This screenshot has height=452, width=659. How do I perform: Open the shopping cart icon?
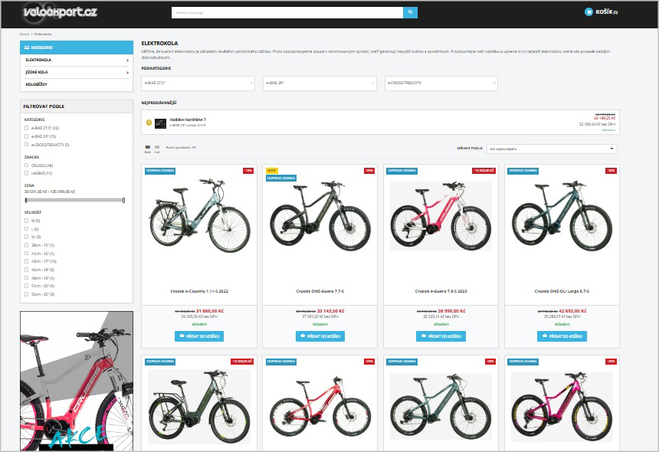[x=589, y=12]
